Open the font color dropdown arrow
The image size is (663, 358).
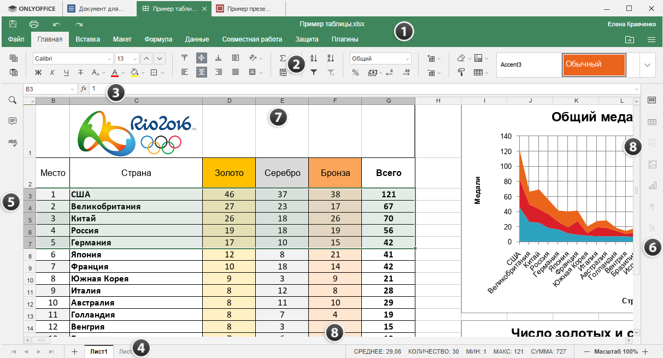124,72
